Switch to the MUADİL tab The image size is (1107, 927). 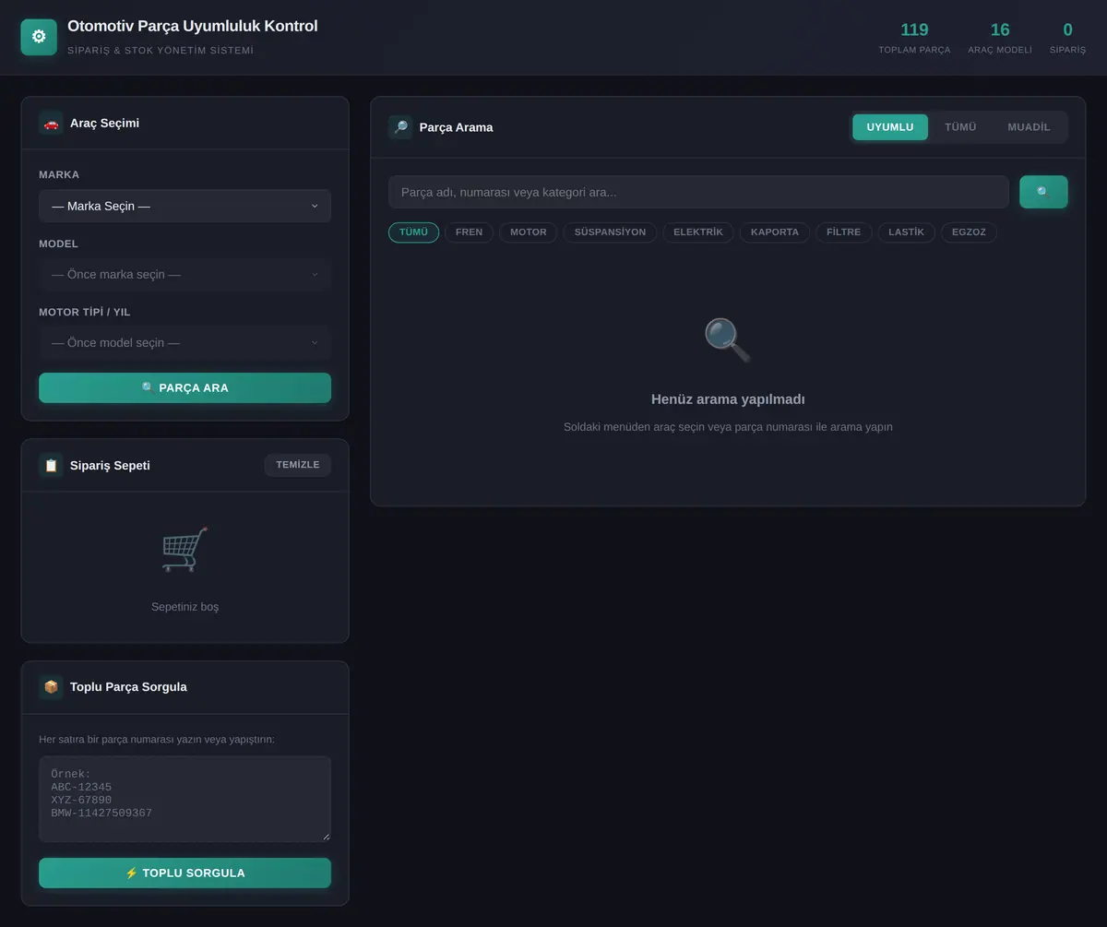coord(1029,127)
